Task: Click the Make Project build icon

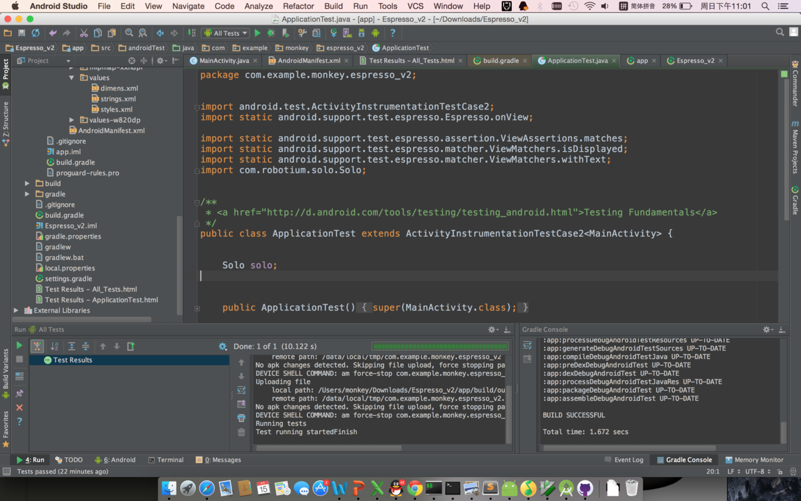Action: coord(191,33)
